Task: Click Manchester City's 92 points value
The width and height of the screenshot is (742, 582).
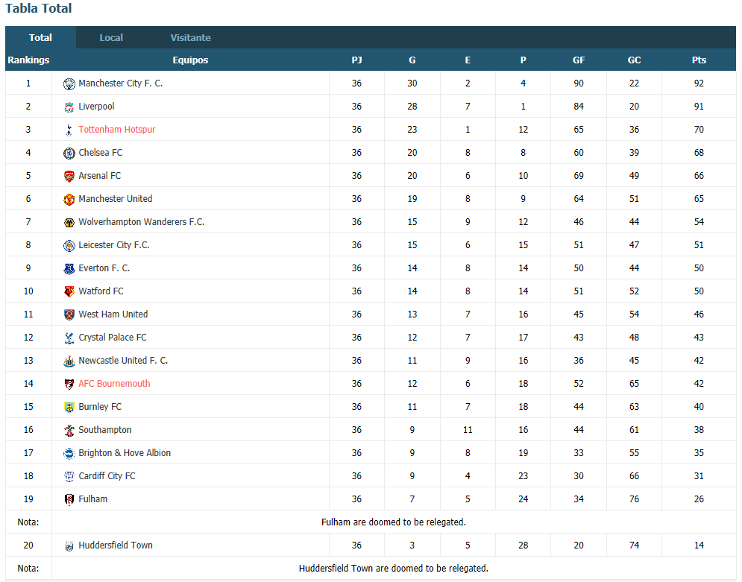Action: tap(699, 83)
